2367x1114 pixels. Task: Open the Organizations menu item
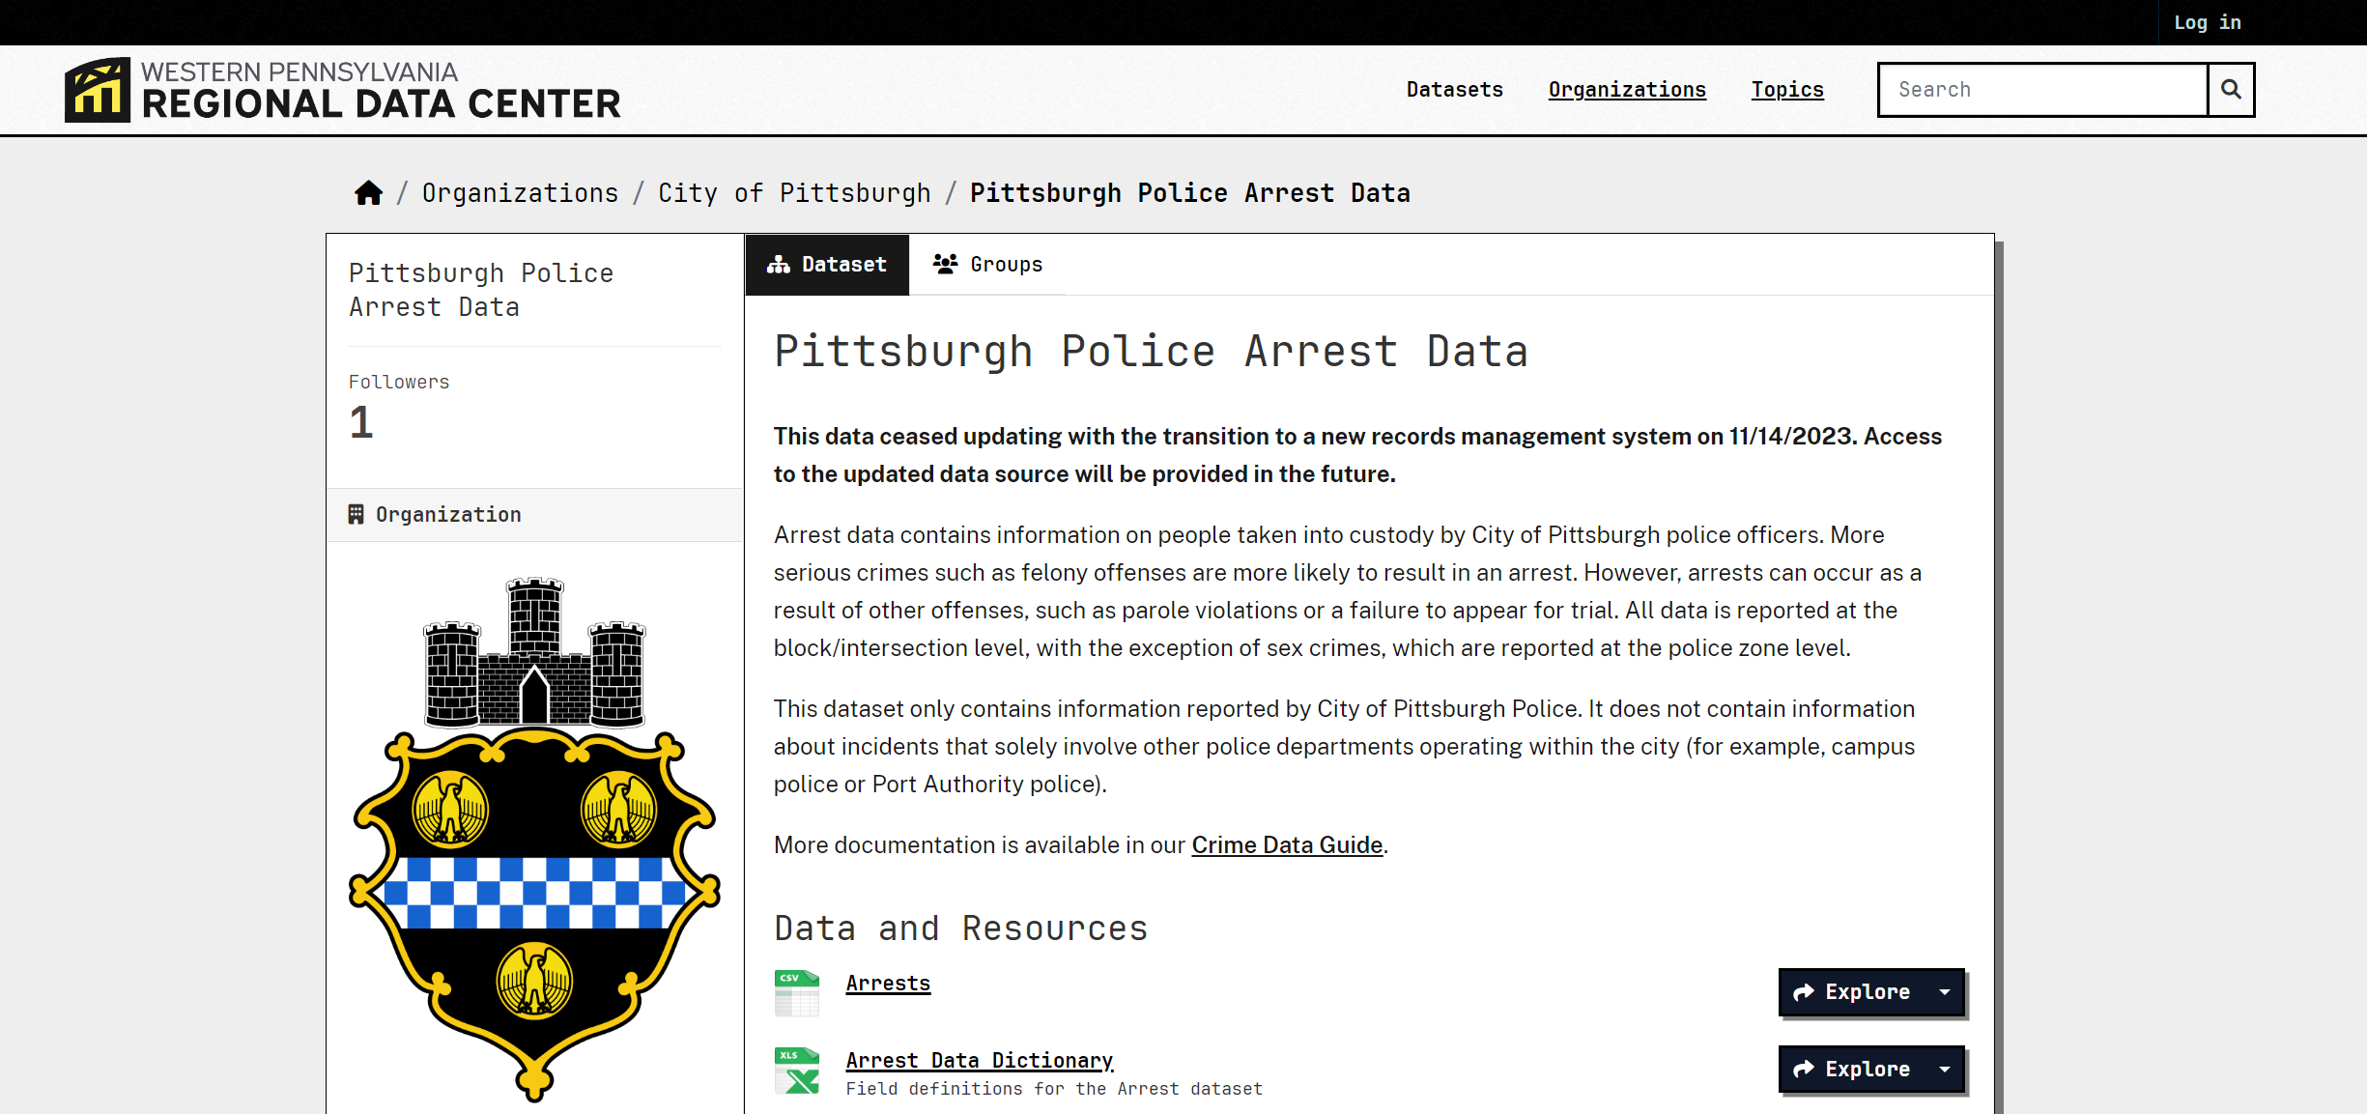coord(1627,90)
